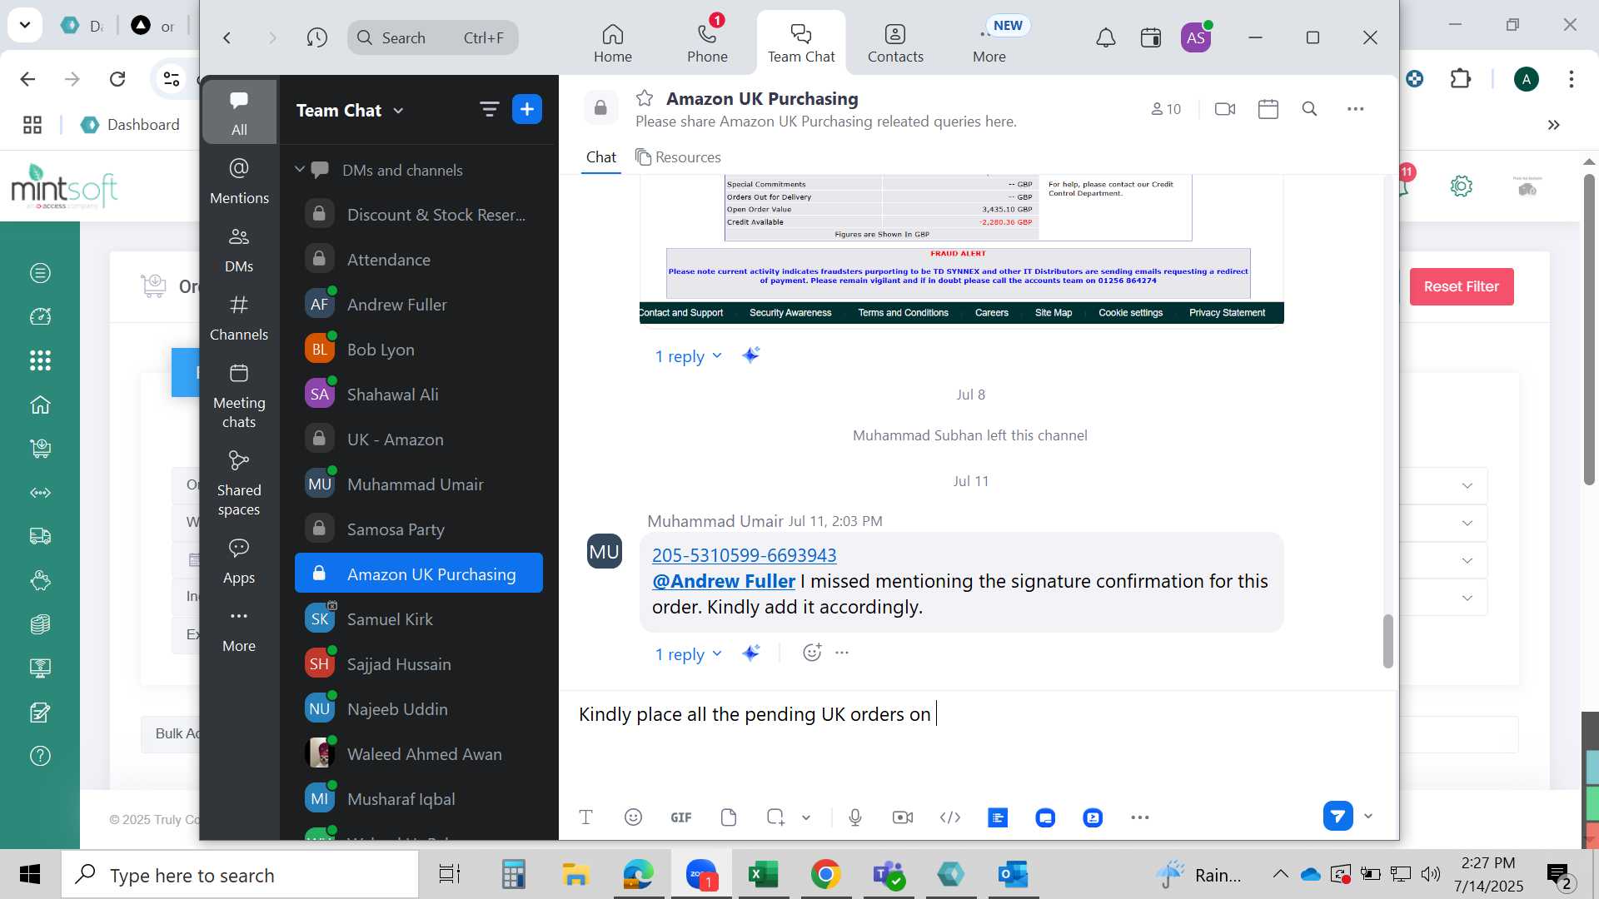
Task: Switch to the Contacts tab
Action: (895, 43)
